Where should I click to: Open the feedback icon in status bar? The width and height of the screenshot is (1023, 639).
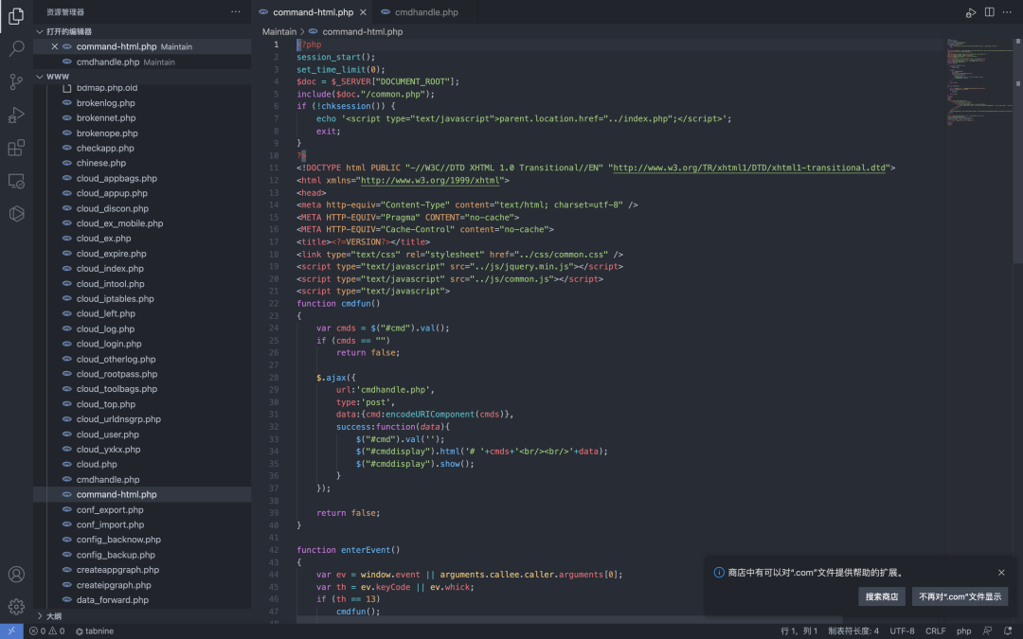tap(987, 631)
